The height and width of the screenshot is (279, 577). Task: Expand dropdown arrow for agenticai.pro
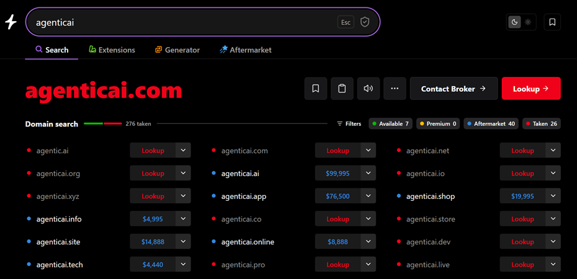pos(368,264)
